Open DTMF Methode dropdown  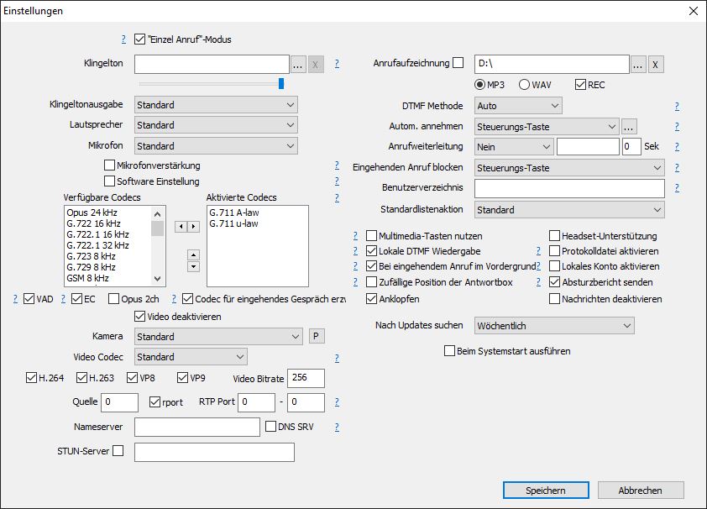tap(518, 106)
